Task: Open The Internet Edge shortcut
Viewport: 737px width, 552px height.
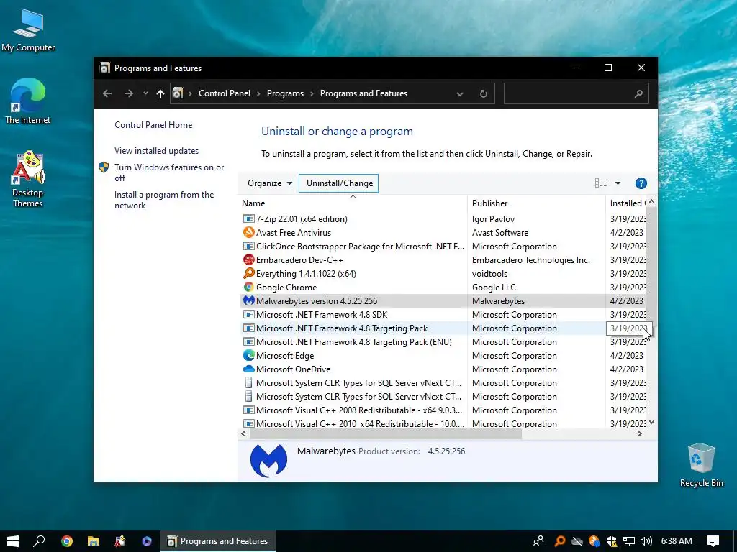Action: click(28, 101)
